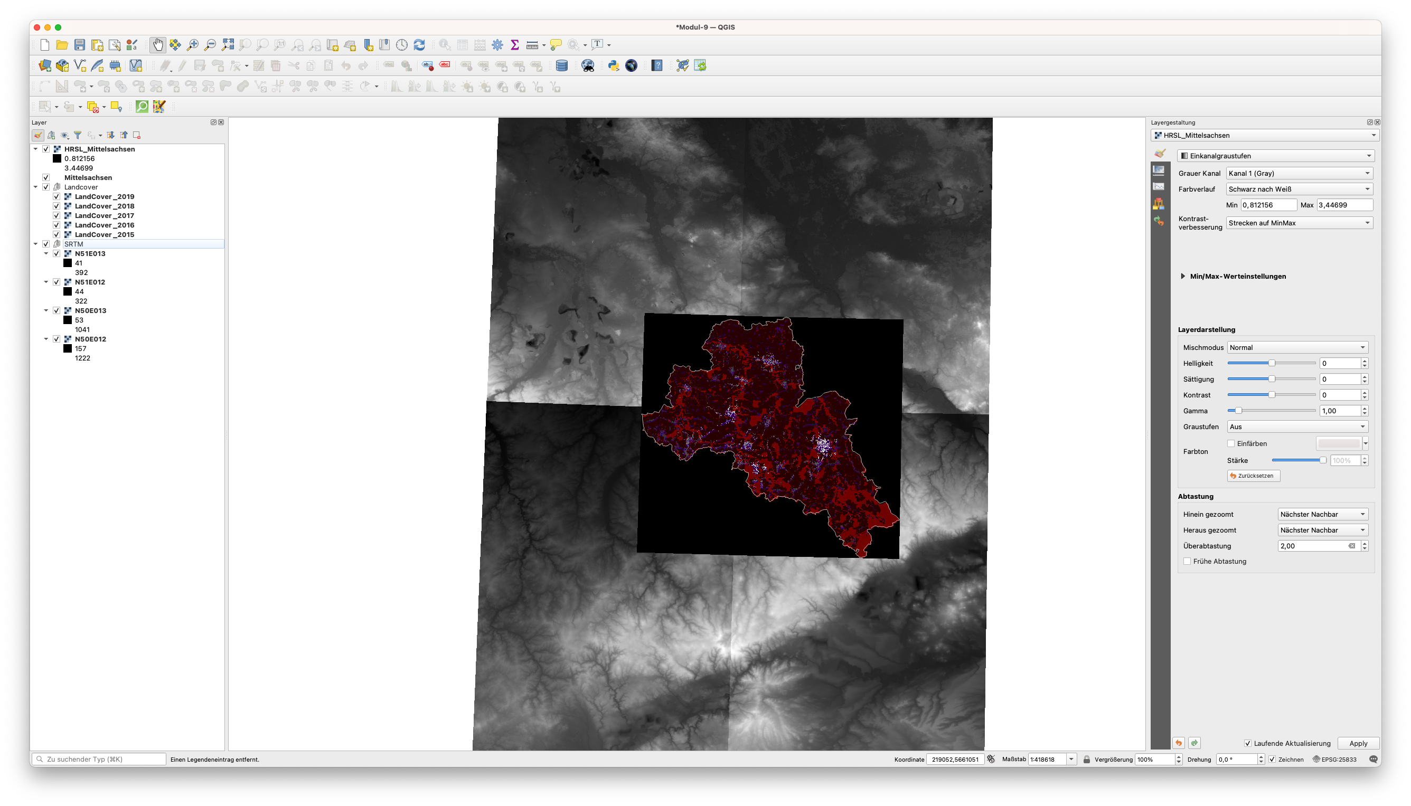Toggle visibility of N50E012 layer

coord(57,339)
